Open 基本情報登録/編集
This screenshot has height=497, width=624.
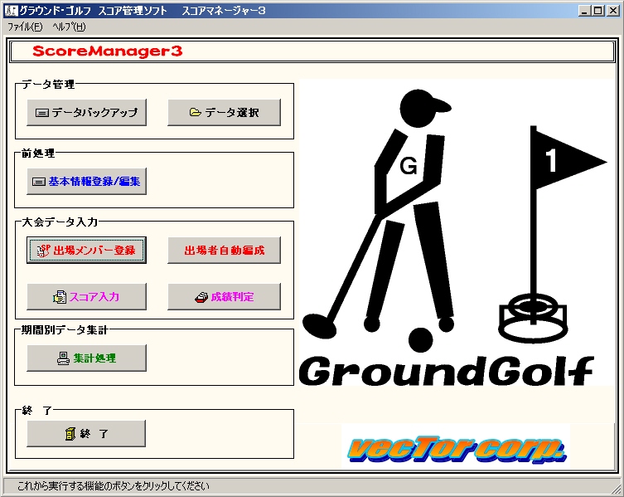coord(86,182)
